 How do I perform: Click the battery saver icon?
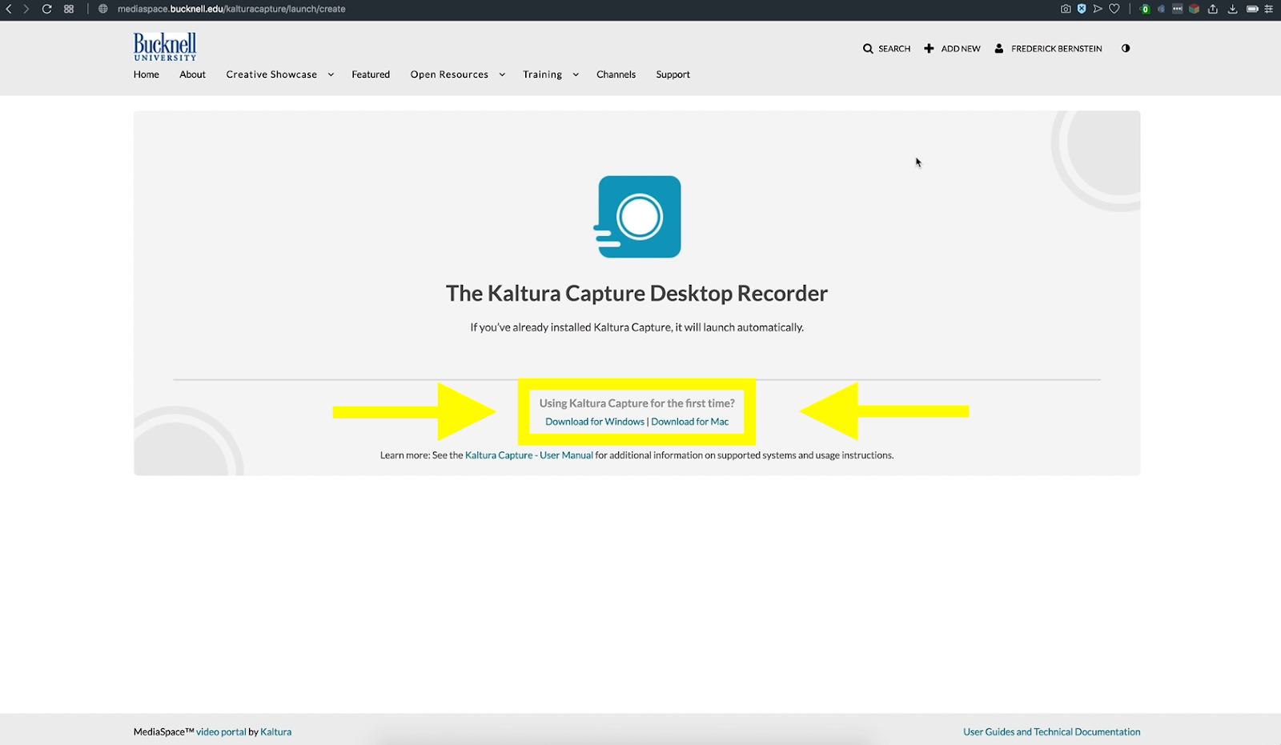coord(1252,9)
